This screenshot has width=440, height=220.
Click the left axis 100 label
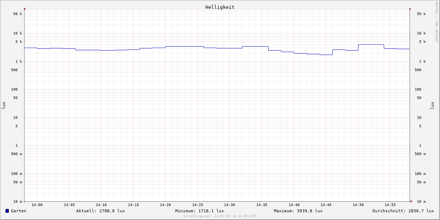pyautogui.click(x=14, y=89)
